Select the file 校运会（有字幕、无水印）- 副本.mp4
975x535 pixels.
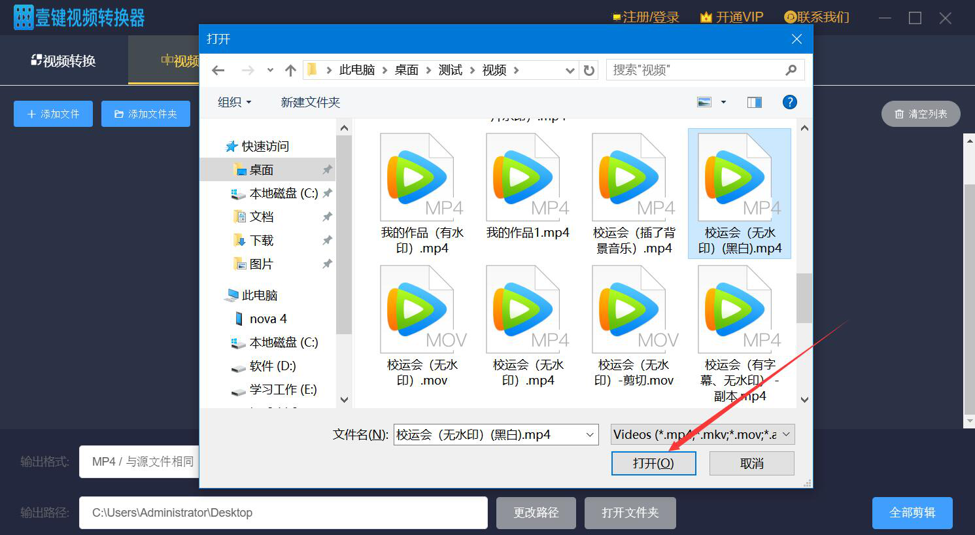coord(740,334)
